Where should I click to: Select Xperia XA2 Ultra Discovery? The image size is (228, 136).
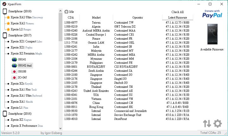[x=27, y=17]
